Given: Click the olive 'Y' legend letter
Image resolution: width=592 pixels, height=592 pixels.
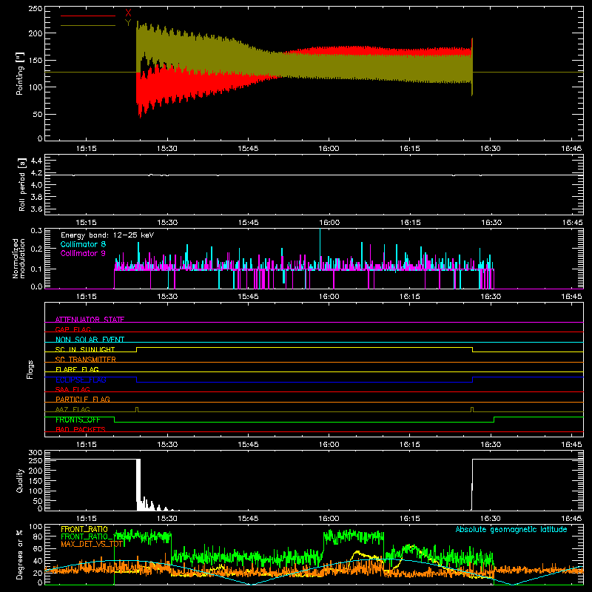Looking at the screenshot, I should [128, 23].
